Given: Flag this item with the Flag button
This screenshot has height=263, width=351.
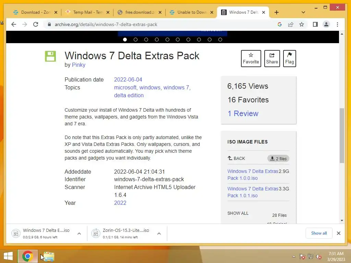Looking at the screenshot, I should tap(289, 58).
